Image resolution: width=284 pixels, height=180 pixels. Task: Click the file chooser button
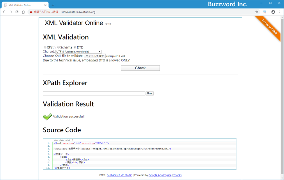tap(95, 56)
